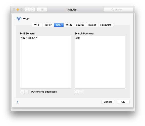
Task: Switch to the Hardware tab
Action: pos(106,25)
